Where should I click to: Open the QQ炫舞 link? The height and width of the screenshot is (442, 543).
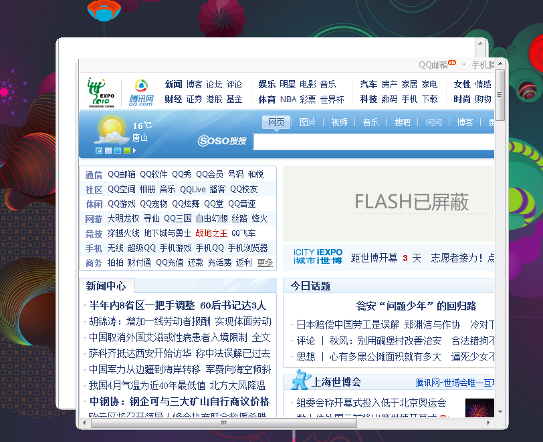pyautogui.click(x=186, y=204)
